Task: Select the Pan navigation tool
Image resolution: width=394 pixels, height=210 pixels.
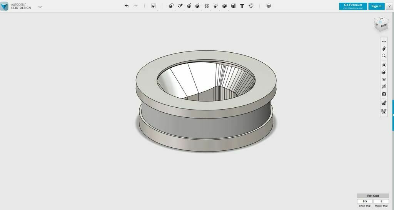Action: pos(384,41)
